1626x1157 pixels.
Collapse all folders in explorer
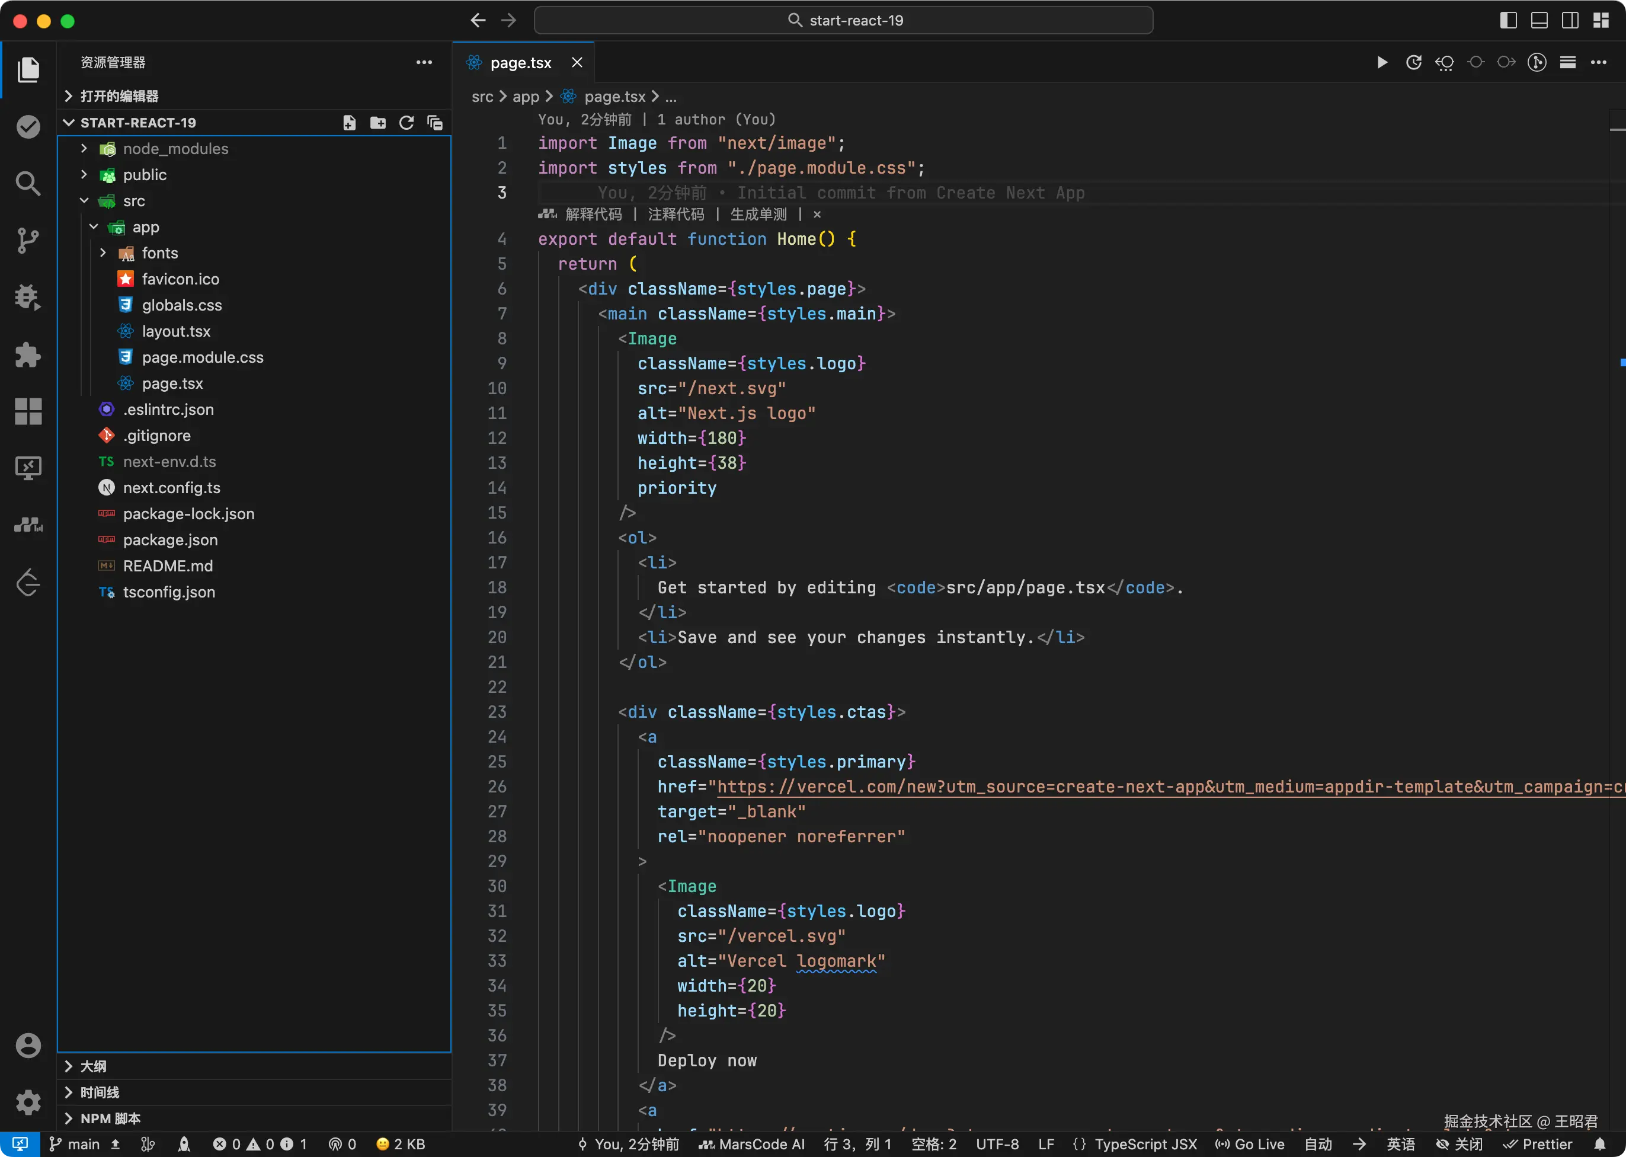[434, 123]
